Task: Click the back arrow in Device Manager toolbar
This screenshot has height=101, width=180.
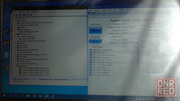Action: pyautogui.click(x=14, y=15)
